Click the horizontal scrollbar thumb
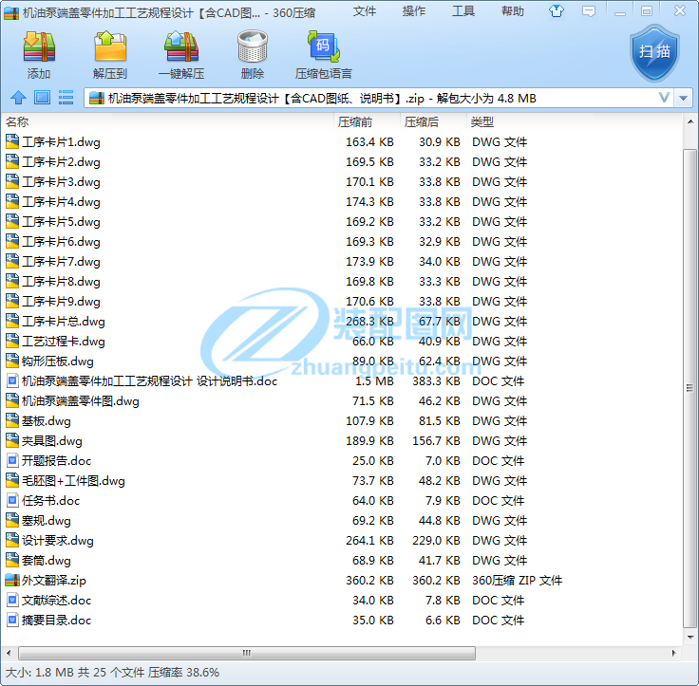The width and height of the screenshot is (699, 686). coord(247,653)
